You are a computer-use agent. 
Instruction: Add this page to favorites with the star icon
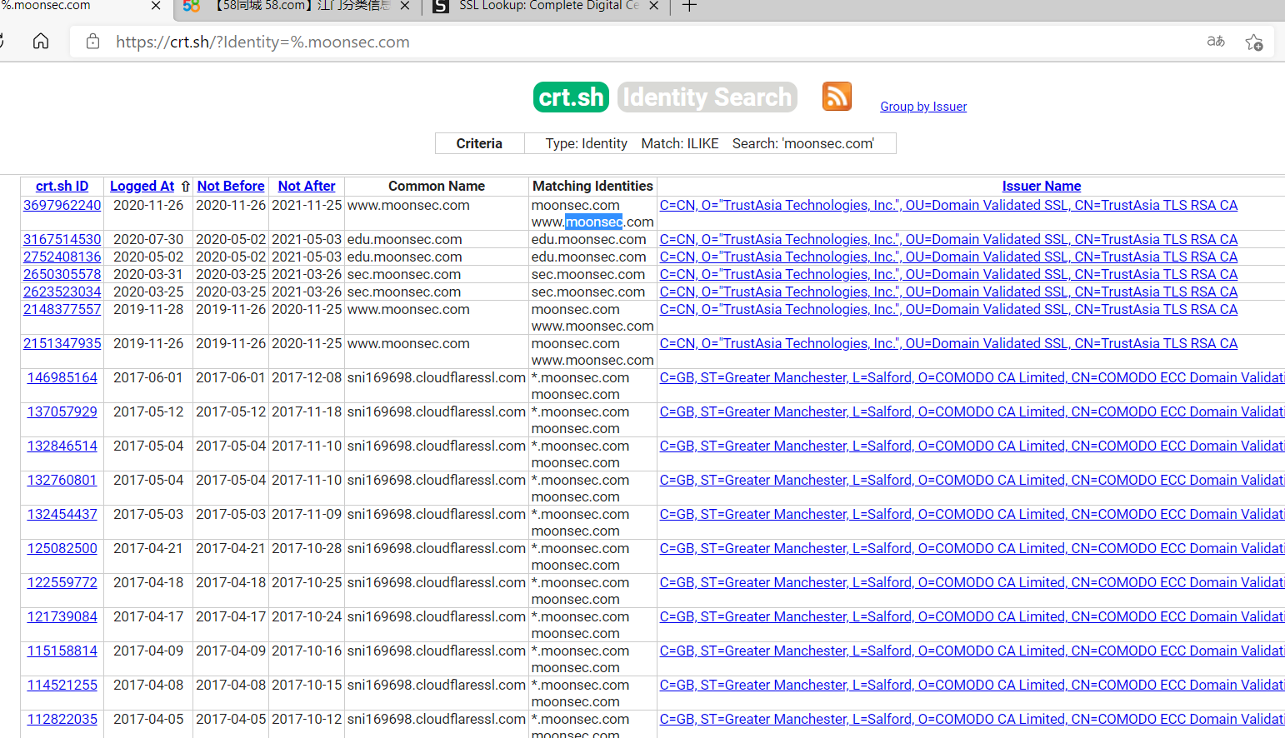1254,42
